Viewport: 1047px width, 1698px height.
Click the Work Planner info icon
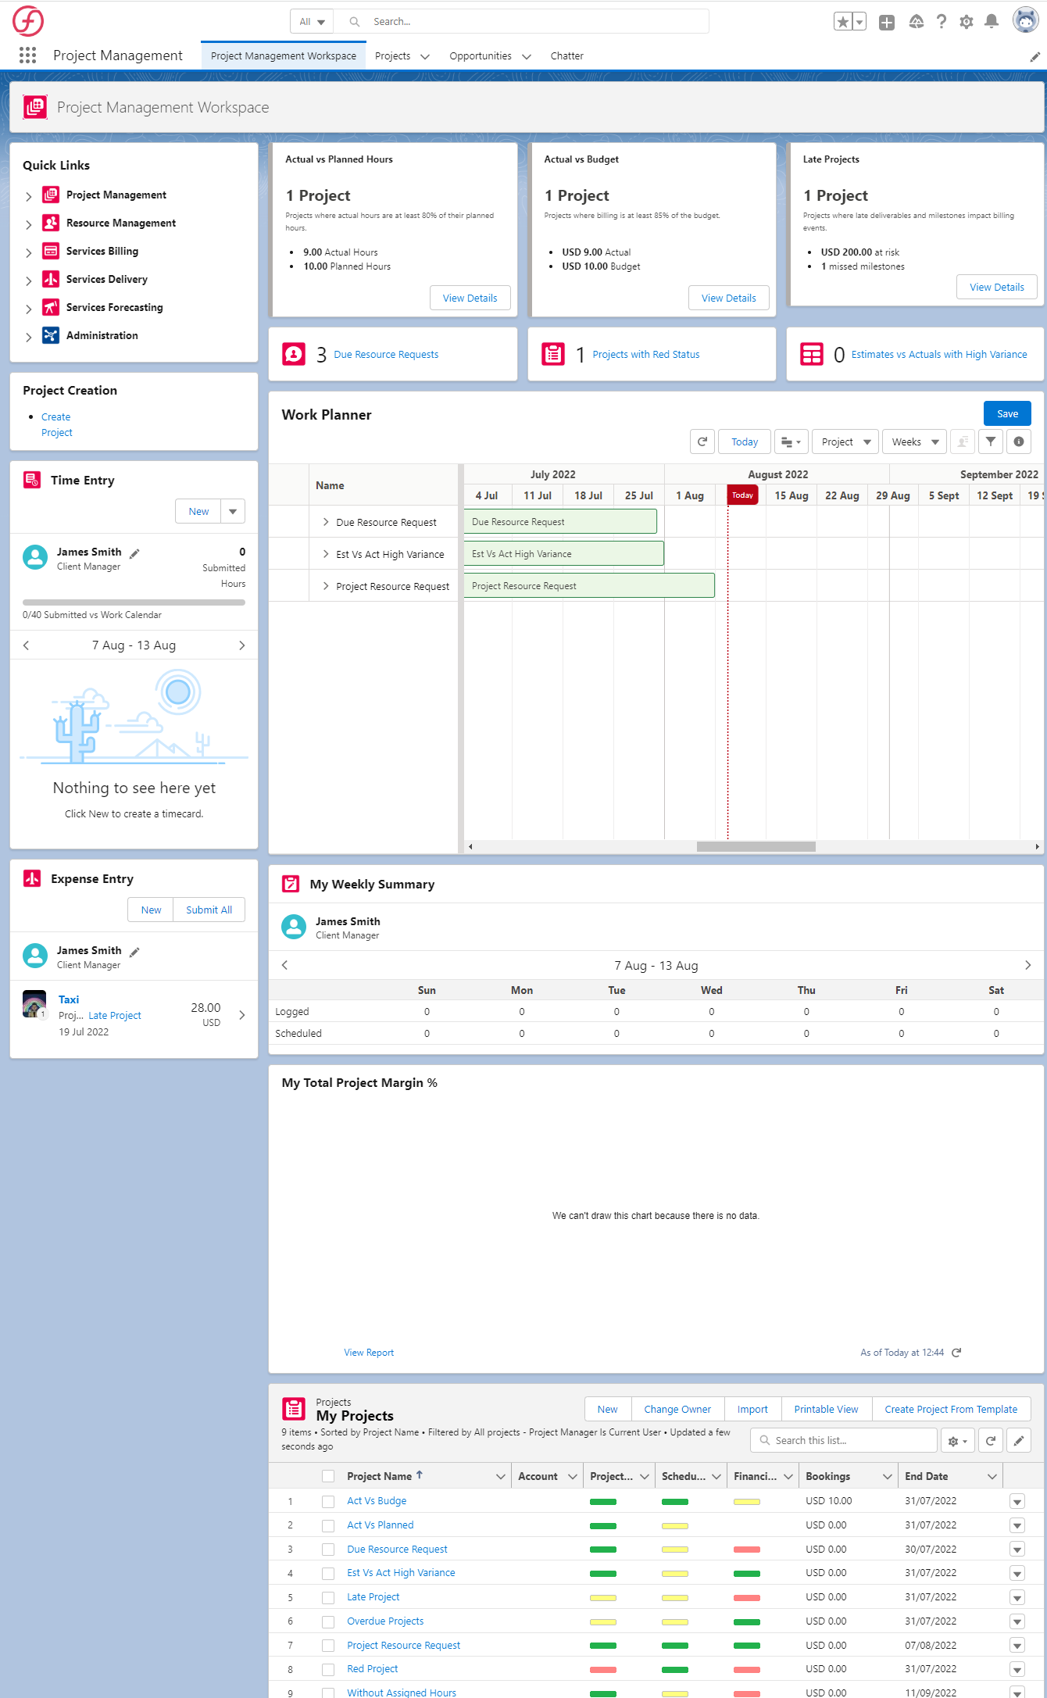pos(1018,442)
